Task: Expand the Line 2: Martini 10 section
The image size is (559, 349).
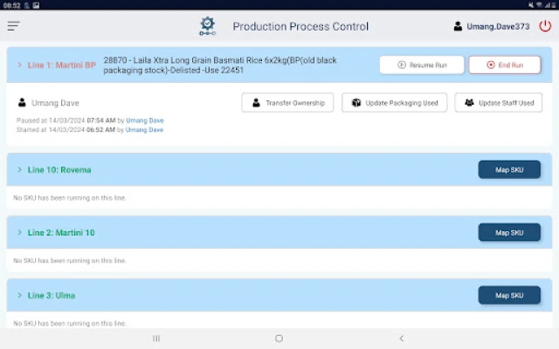Action: click(19, 232)
